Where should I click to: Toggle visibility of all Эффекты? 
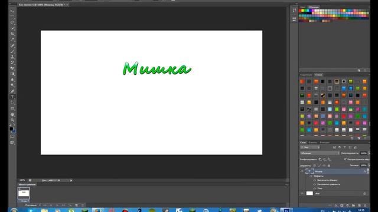coord(311,176)
